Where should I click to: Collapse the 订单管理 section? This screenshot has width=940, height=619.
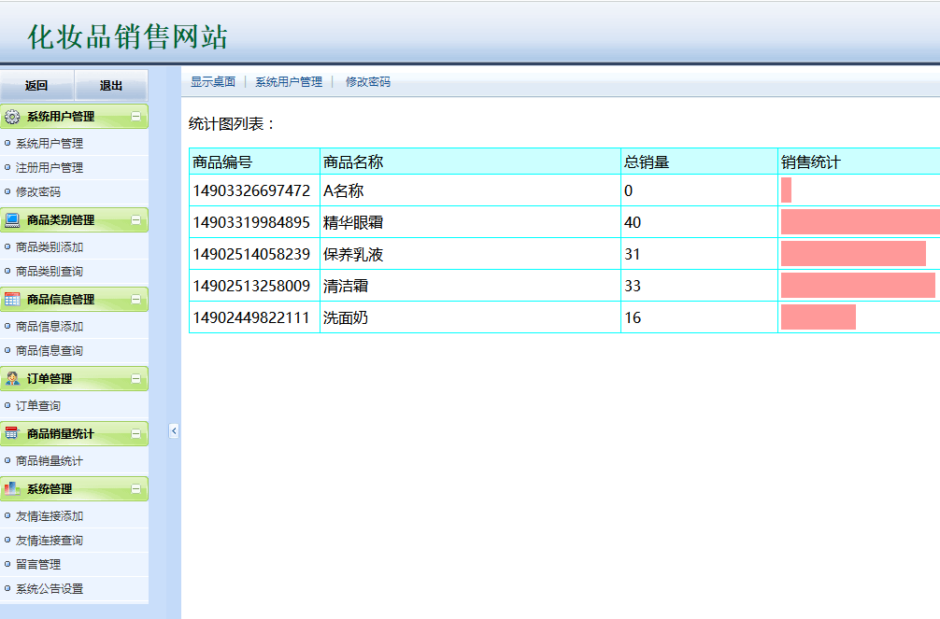coord(136,379)
